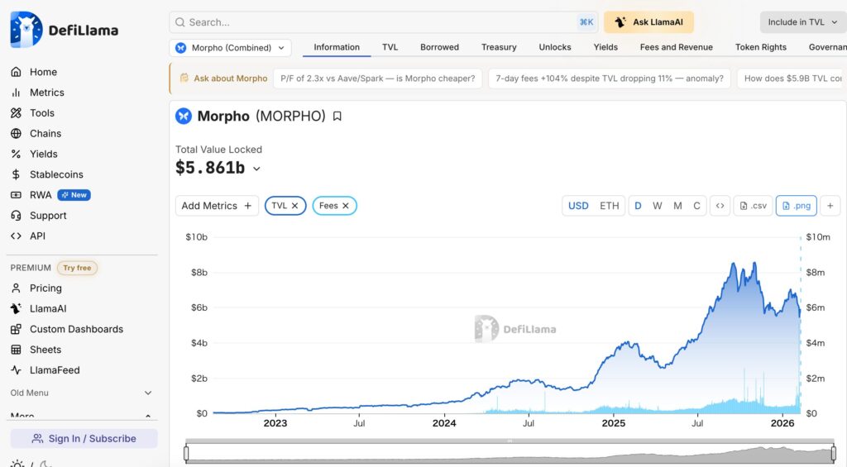Switch to the Borrowed tab
Screen dimensions: 847x467
[439, 47]
